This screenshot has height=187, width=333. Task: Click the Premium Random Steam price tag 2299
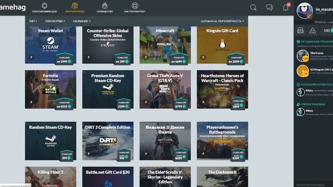point(123,104)
